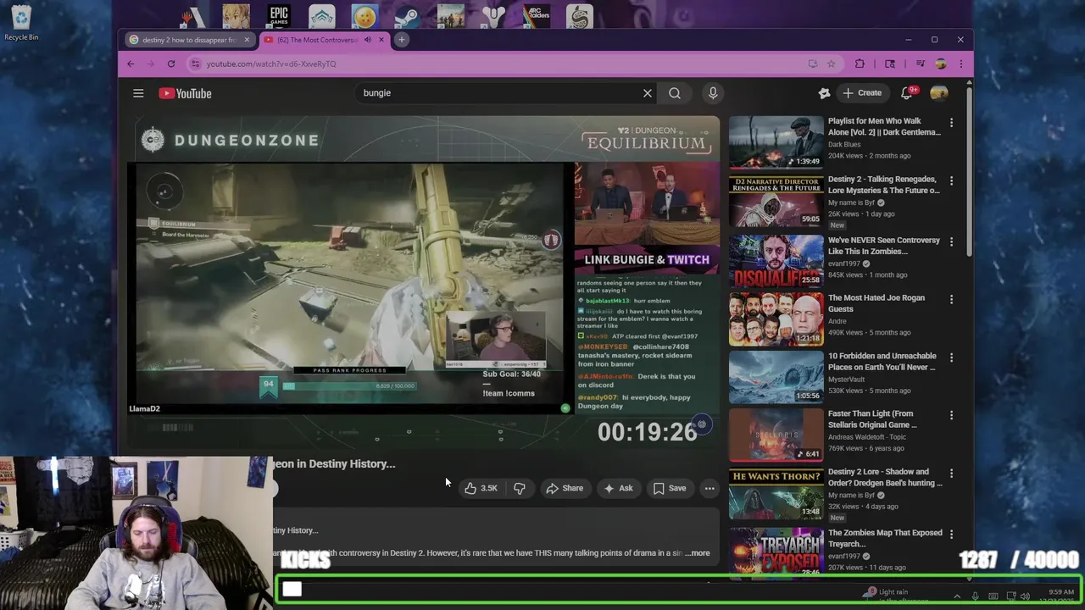Screen dimensions: 1085x610
Task: Click the 'evanf1997' channel name under Zombies video
Action: coord(843,556)
